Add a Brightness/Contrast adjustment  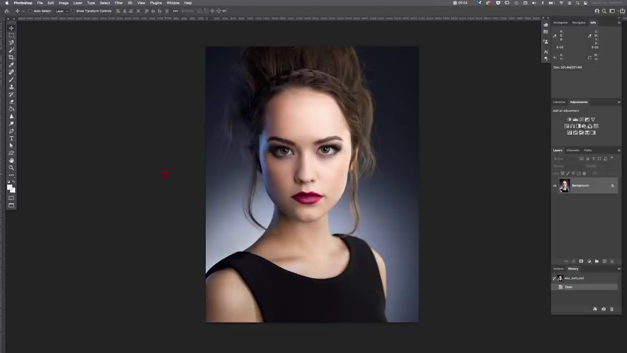pyautogui.click(x=570, y=120)
